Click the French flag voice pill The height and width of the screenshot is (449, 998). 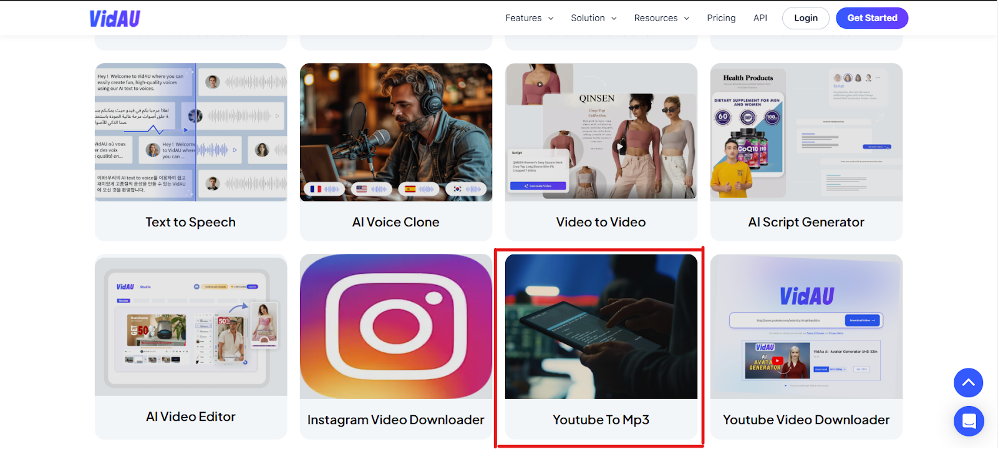click(325, 189)
